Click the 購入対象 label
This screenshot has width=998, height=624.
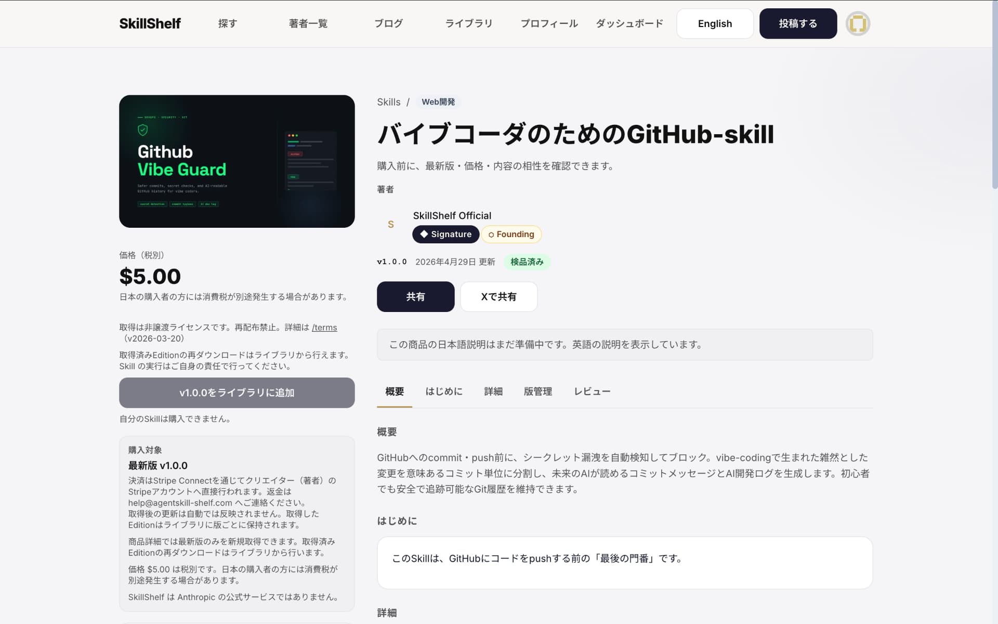tap(145, 450)
